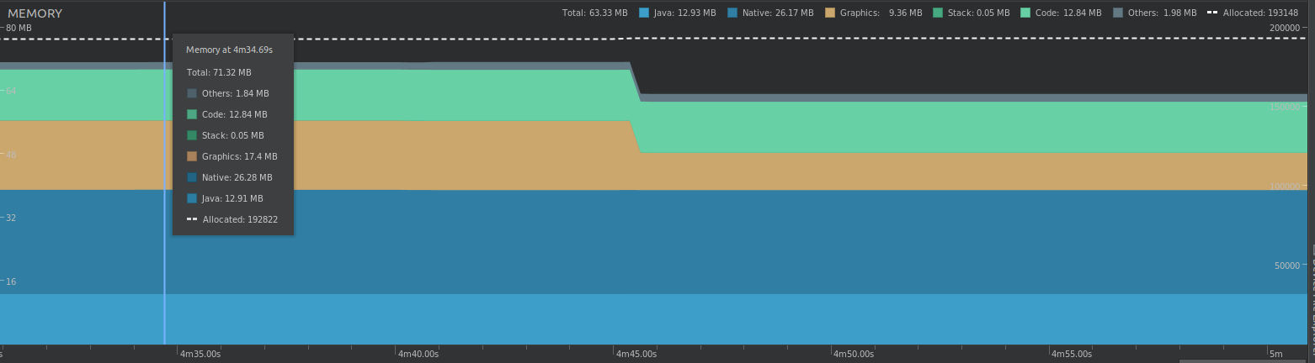Image resolution: width=1315 pixels, height=363 pixels.
Task: Click the Native swatch in tooltip
Action: point(192,177)
